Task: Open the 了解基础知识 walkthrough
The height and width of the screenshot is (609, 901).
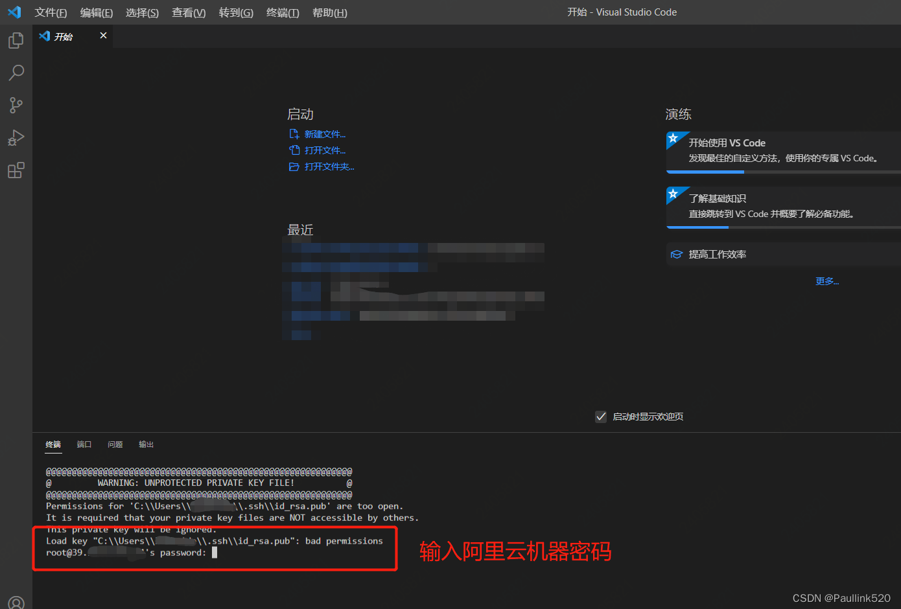Action: coord(784,207)
